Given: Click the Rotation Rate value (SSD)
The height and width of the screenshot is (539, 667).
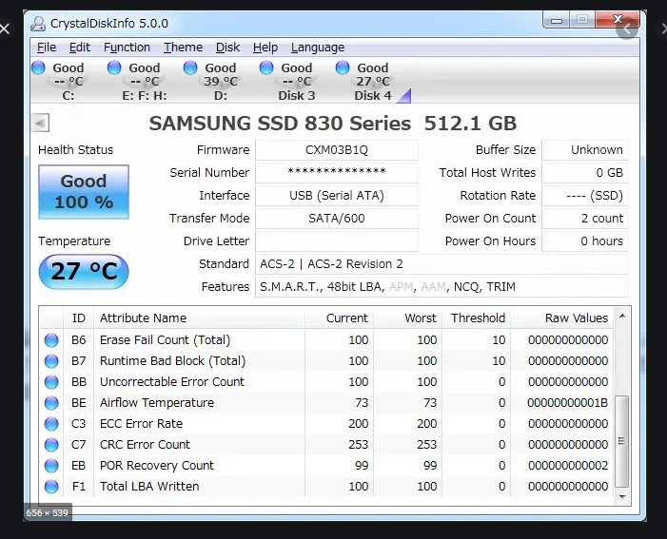Looking at the screenshot, I should (584, 196).
